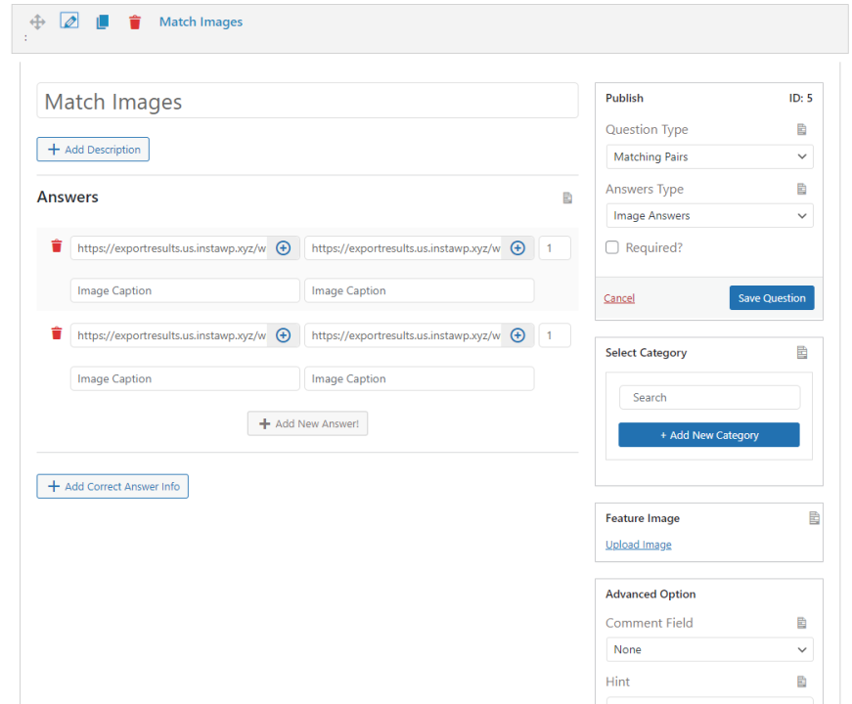The width and height of the screenshot is (852, 704).
Task: Open the Question Type dropdown
Action: pos(709,156)
